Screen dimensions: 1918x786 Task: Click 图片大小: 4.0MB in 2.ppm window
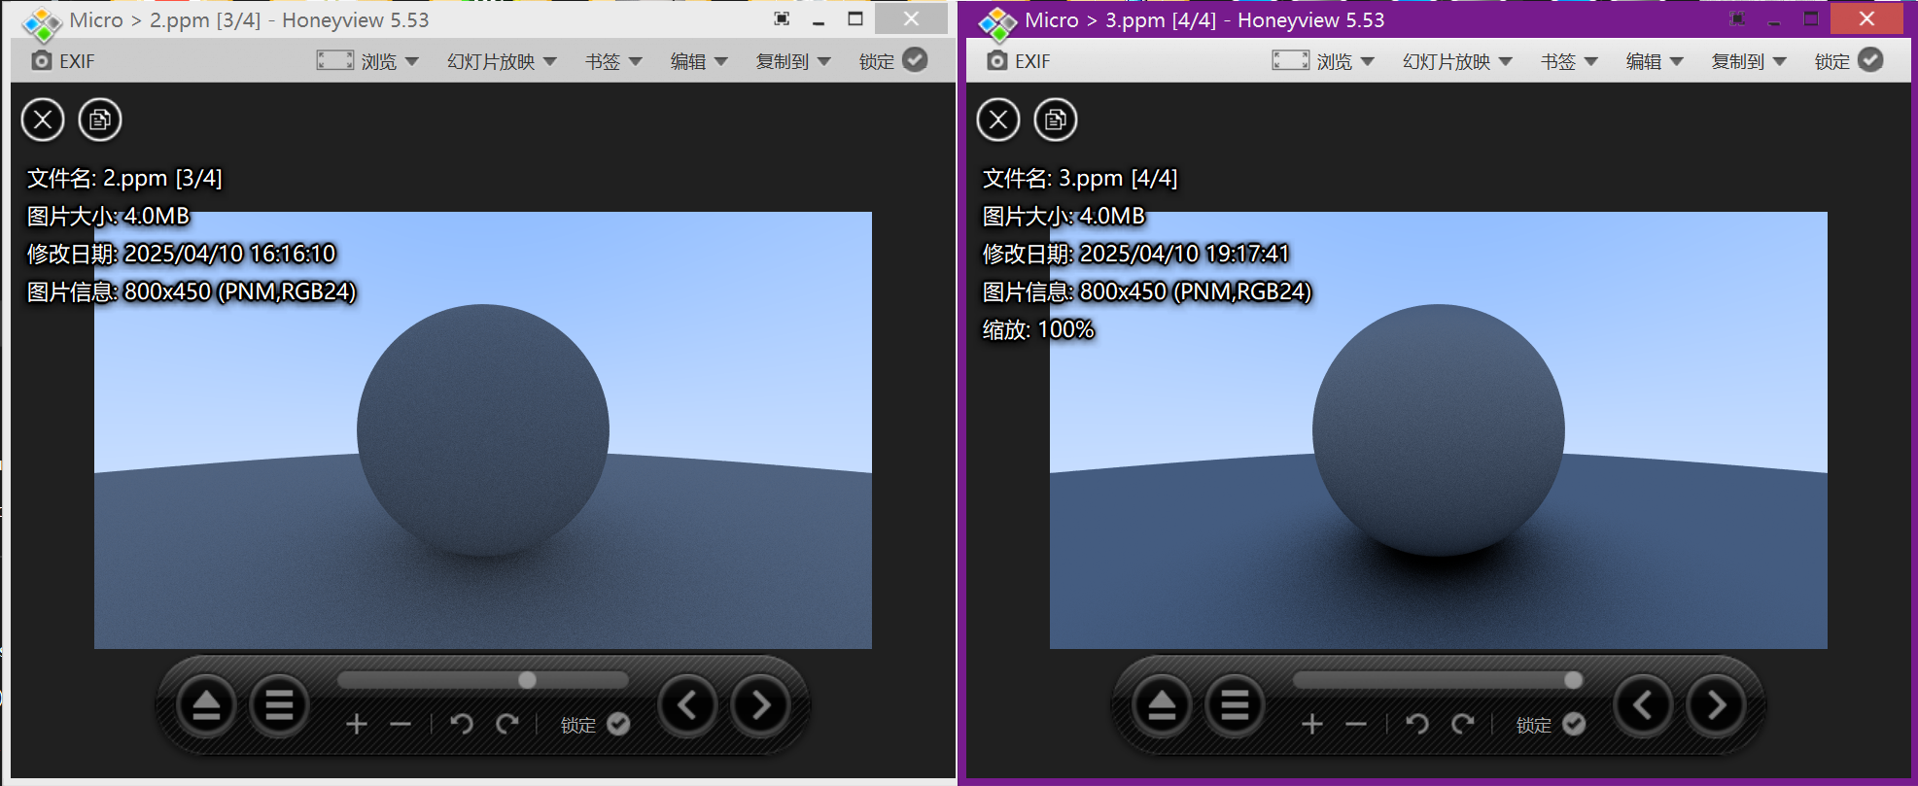(108, 216)
